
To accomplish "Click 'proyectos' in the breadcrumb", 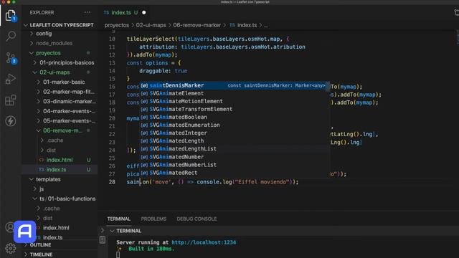I will (116, 25).
